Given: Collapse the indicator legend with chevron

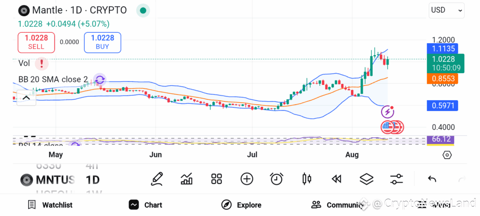Looking at the screenshot, I should (x=26, y=98).
